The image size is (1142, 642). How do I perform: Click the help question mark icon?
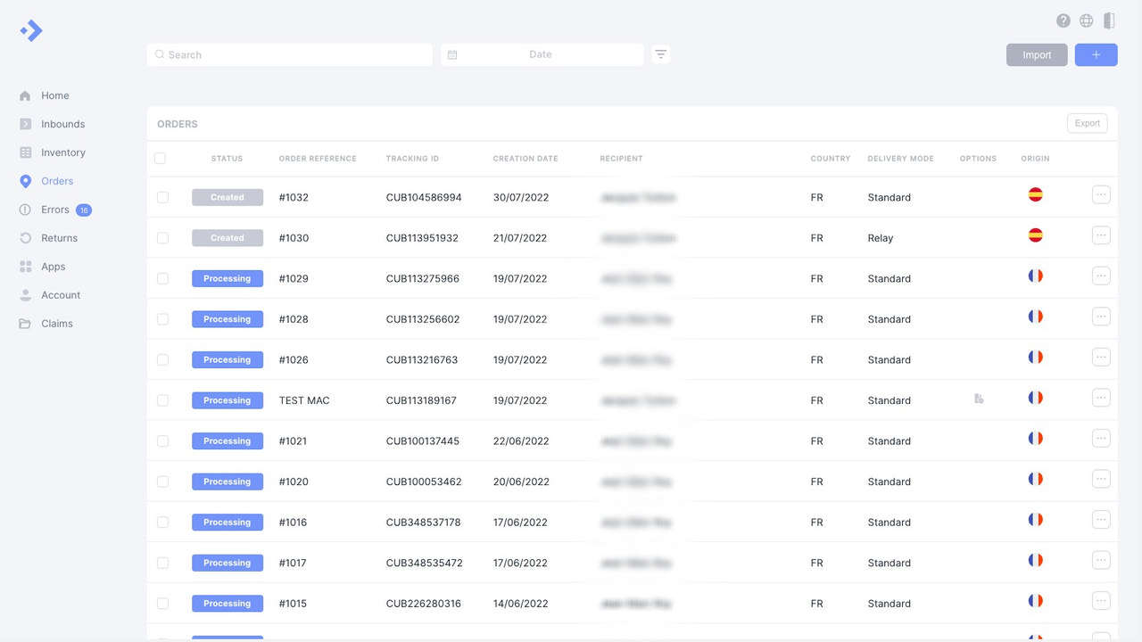pyautogui.click(x=1063, y=21)
